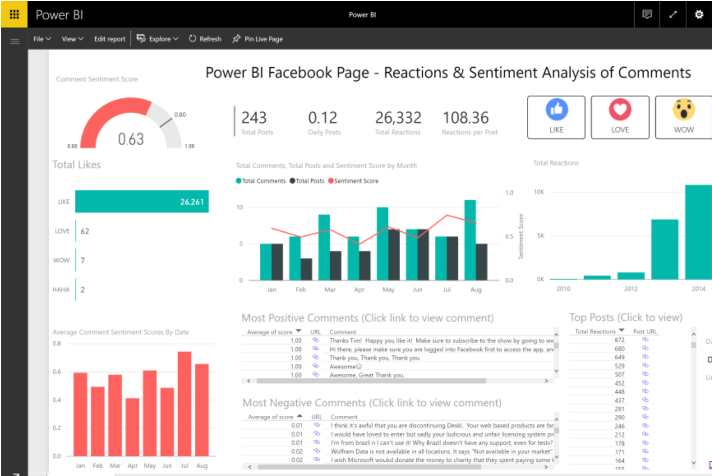Screen dimensions: 712x476
Task: Click the 'I wish Microsoft' comment text
Action: 442,460
